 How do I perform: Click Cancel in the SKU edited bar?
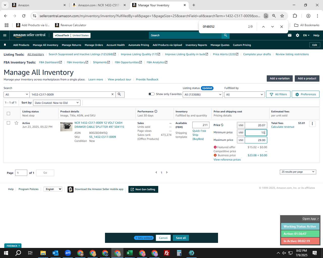[163, 238]
